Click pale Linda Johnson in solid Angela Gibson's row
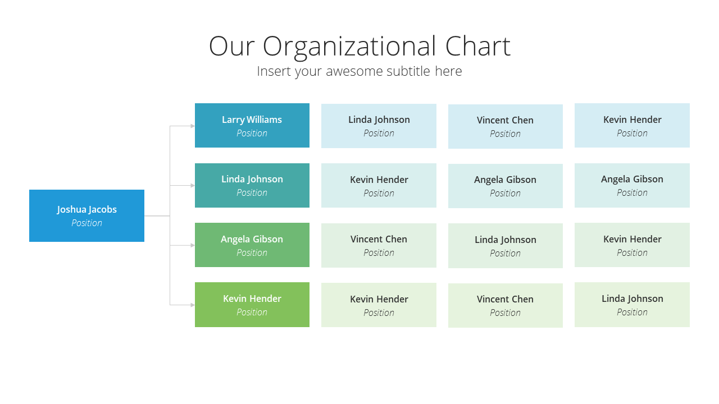The image size is (719, 404). click(x=506, y=246)
